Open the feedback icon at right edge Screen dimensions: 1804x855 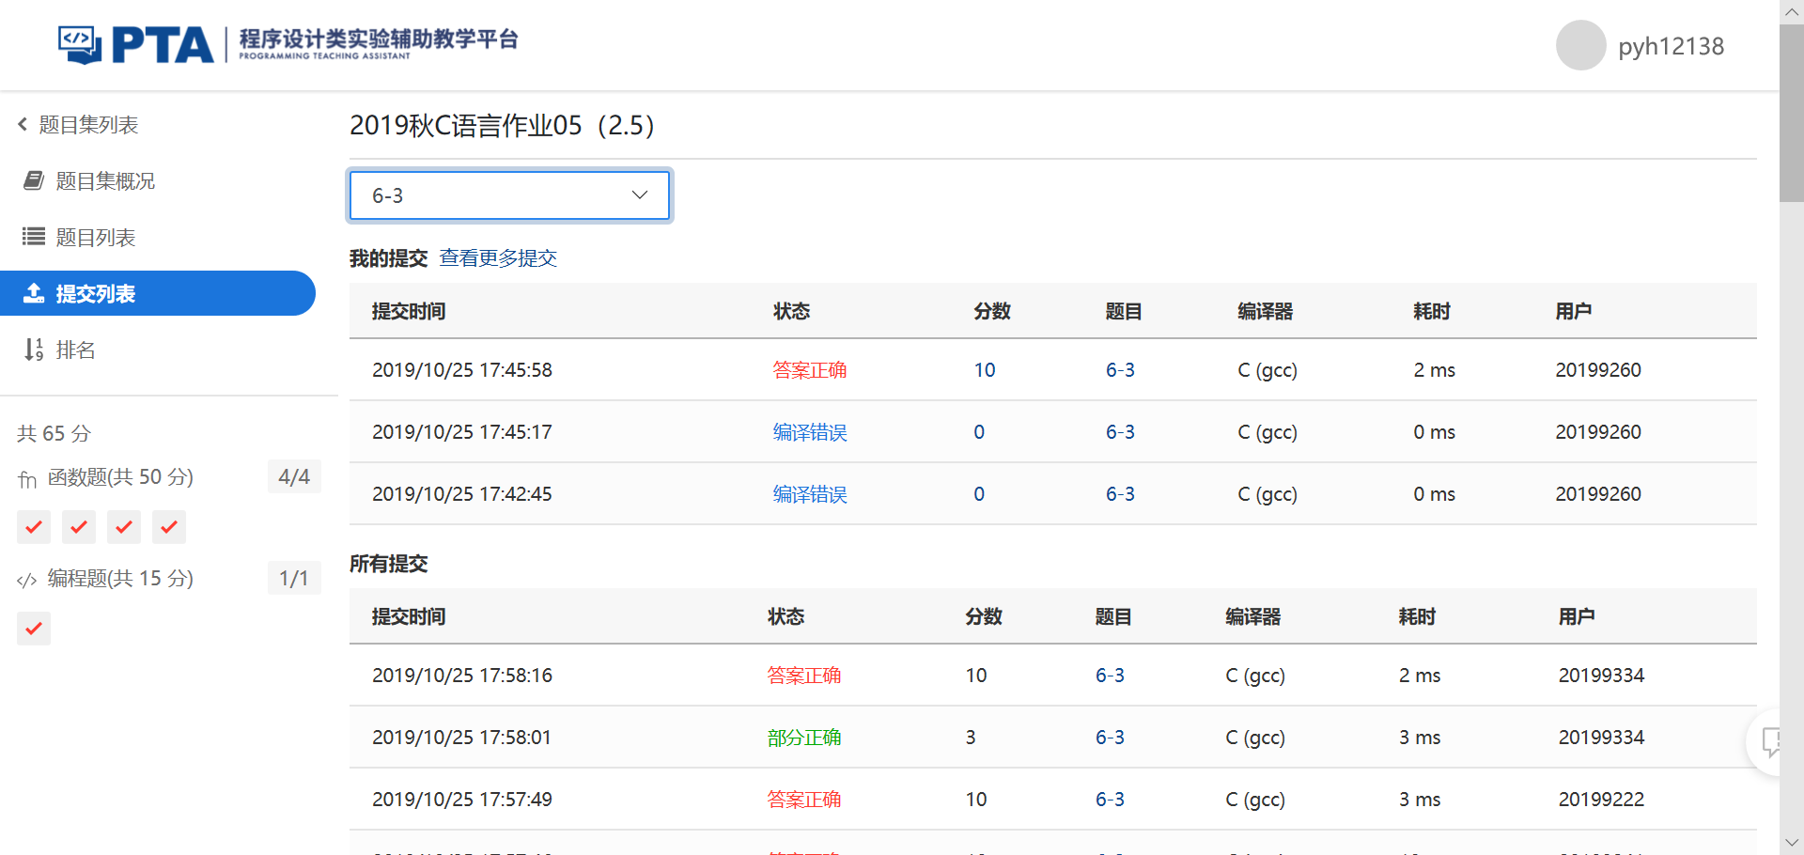click(x=1772, y=742)
